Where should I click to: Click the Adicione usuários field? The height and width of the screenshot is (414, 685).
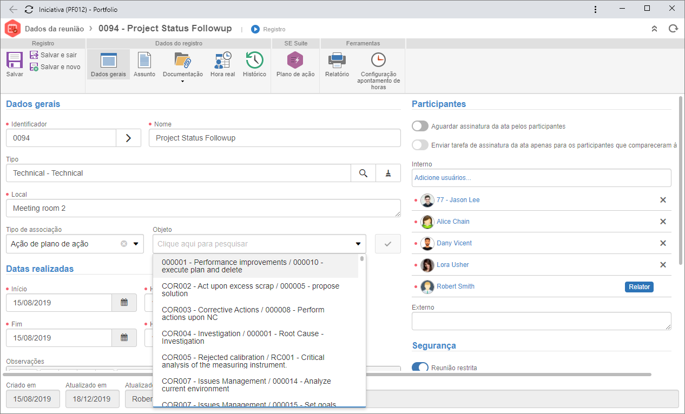tap(541, 178)
